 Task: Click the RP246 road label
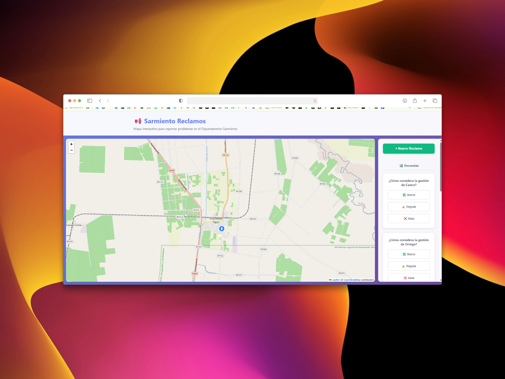click(277, 174)
